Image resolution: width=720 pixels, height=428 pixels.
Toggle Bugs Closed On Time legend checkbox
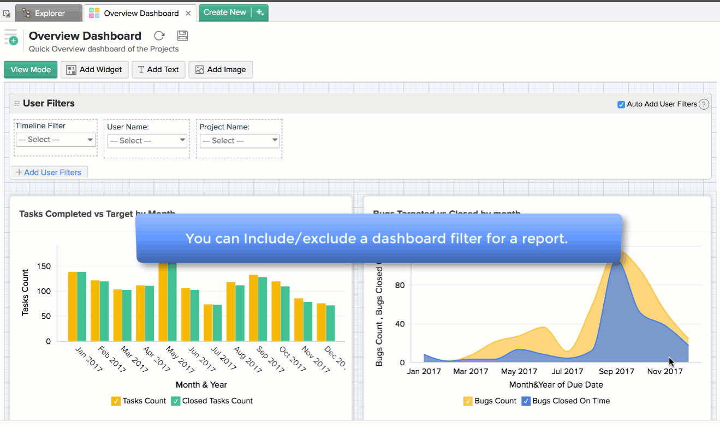[526, 401]
